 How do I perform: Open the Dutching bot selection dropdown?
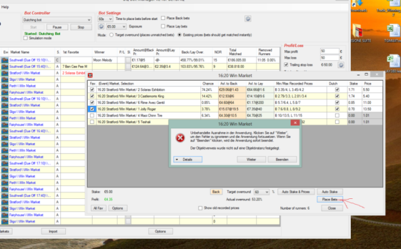57,20
